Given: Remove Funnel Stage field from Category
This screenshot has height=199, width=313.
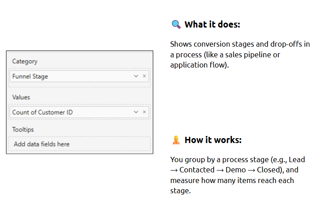Looking at the screenshot, I should [x=144, y=76].
